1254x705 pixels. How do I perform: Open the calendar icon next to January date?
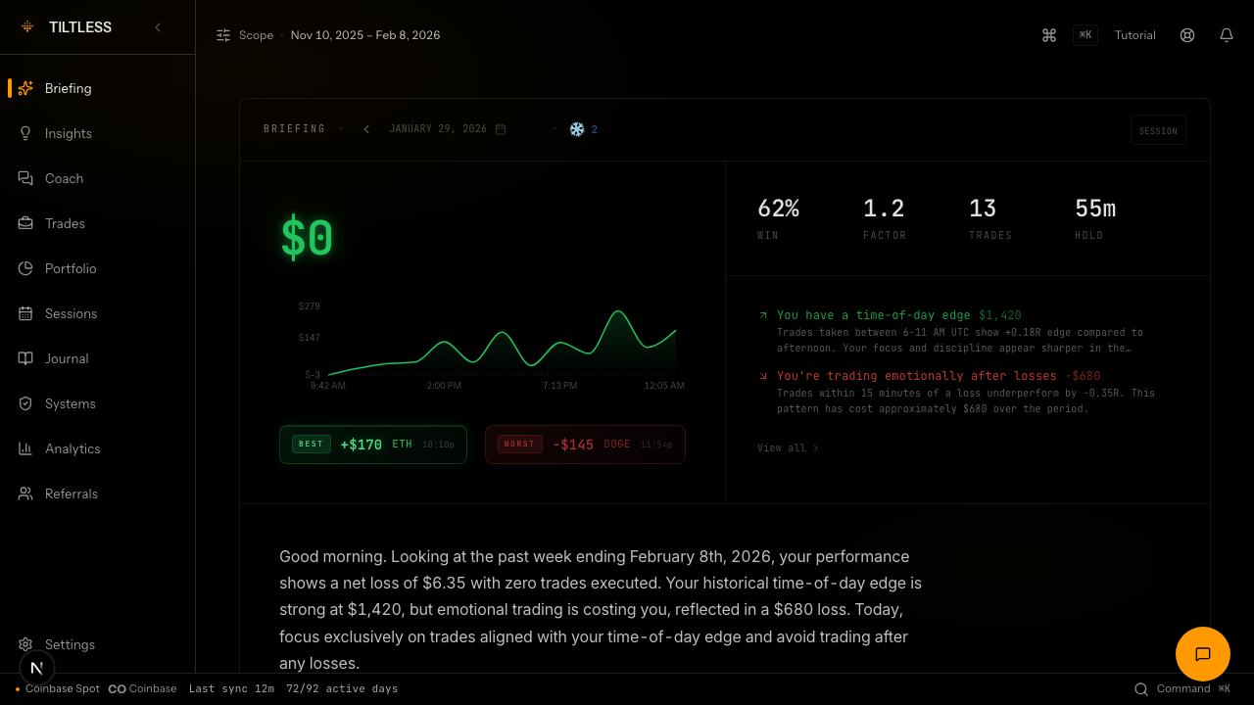pos(501,128)
